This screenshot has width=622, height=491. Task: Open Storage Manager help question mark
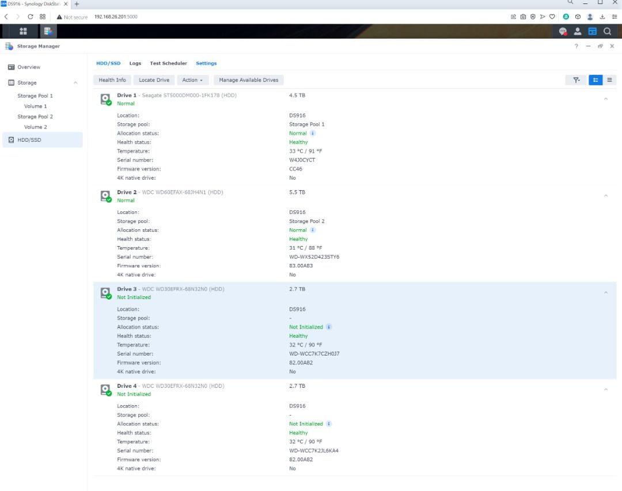point(576,46)
